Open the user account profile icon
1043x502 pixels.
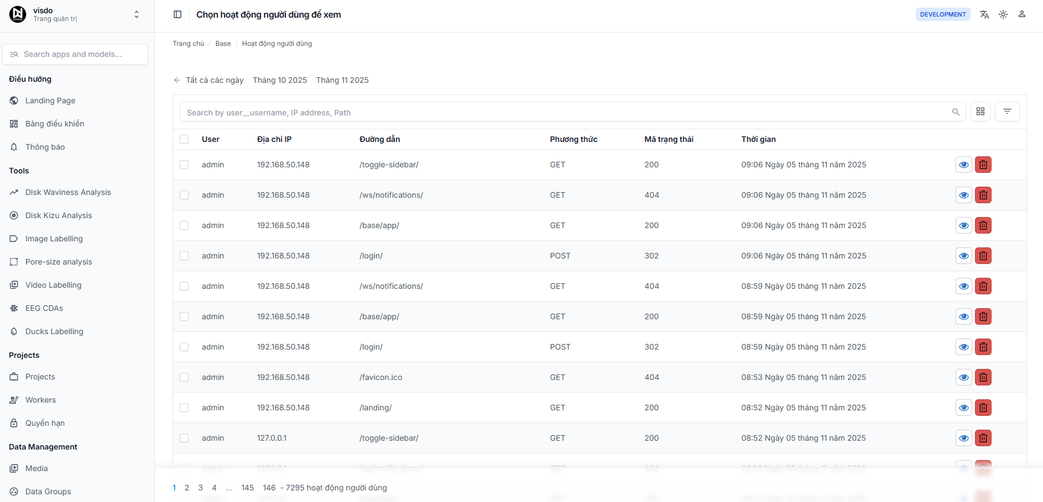[1021, 14]
